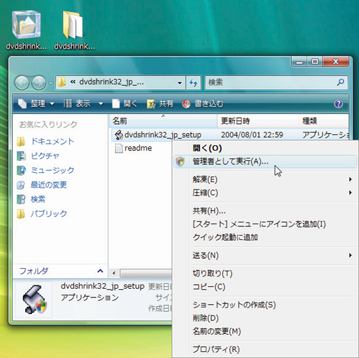Open the 整理 organize menu
The width and height of the screenshot is (359, 358).
pos(36,104)
